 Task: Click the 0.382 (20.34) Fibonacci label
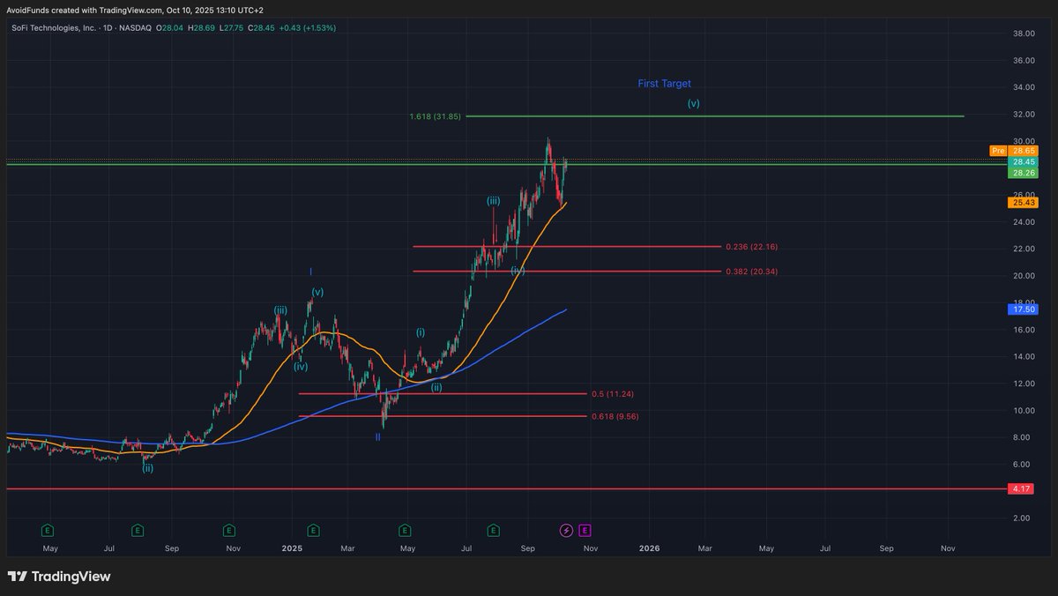751,272
